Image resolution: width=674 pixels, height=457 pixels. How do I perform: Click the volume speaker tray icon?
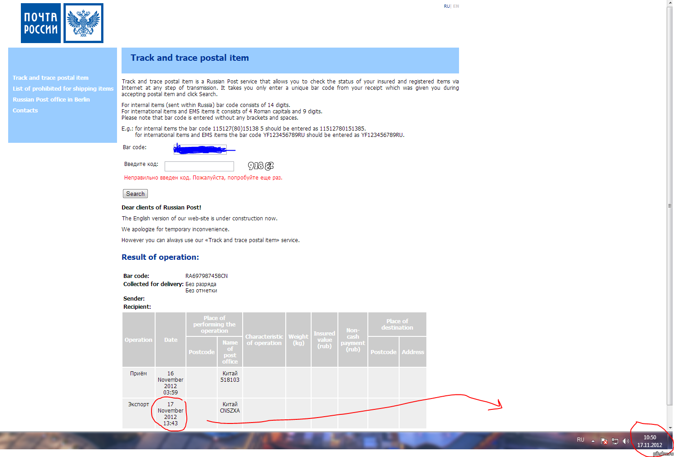tap(626, 441)
